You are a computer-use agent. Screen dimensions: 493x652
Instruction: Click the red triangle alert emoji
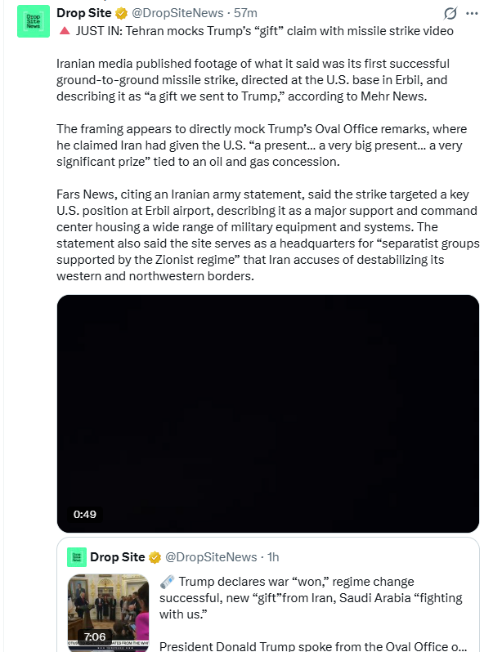[x=64, y=30]
